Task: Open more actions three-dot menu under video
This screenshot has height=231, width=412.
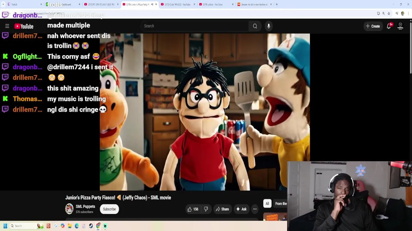Action: 255,209
